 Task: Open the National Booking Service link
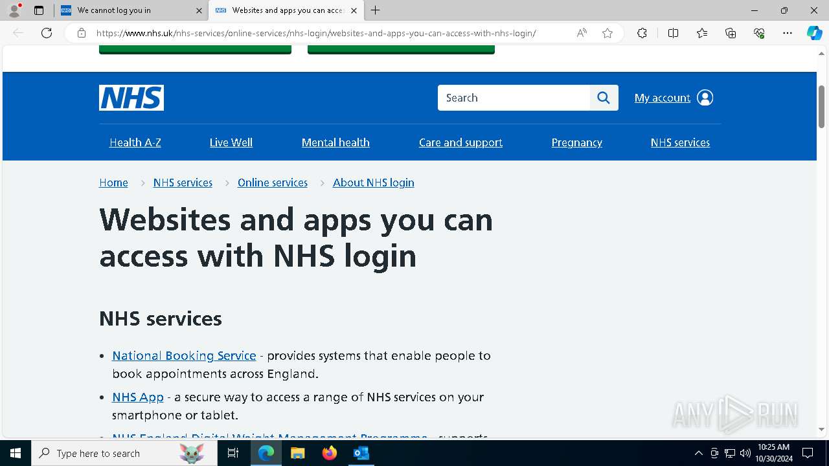[184, 355]
